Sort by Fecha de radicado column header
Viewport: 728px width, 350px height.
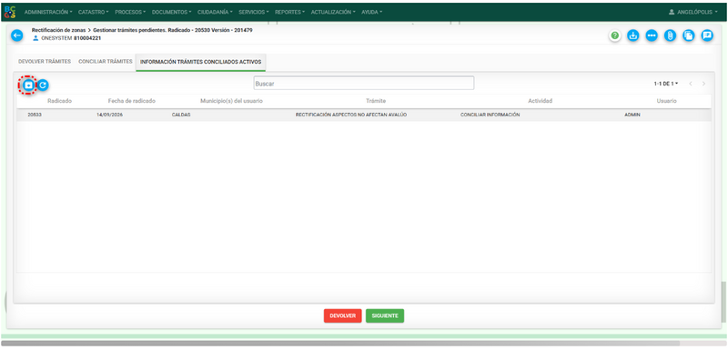pos(132,101)
